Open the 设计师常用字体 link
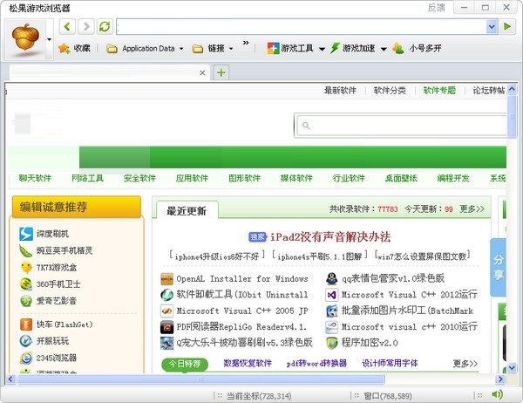The width and height of the screenshot is (523, 403). pyautogui.click(x=390, y=363)
